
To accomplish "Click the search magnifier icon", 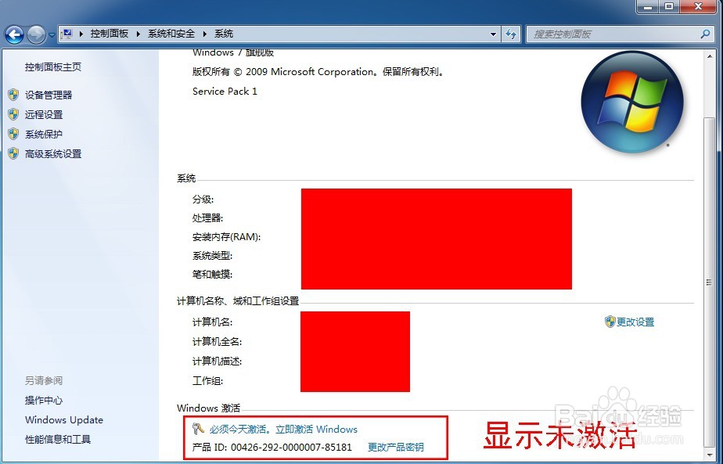I will click(707, 34).
